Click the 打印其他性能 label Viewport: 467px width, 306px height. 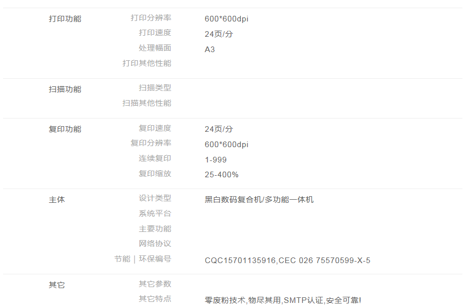point(147,63)
